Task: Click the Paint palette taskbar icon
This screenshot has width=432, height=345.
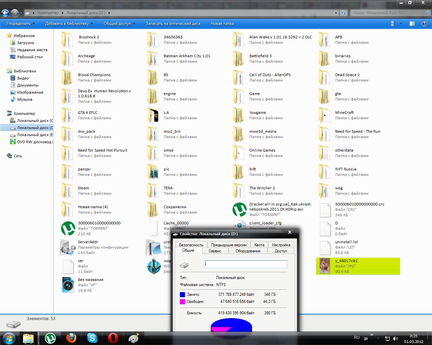Action: click(x=134, y=338)
